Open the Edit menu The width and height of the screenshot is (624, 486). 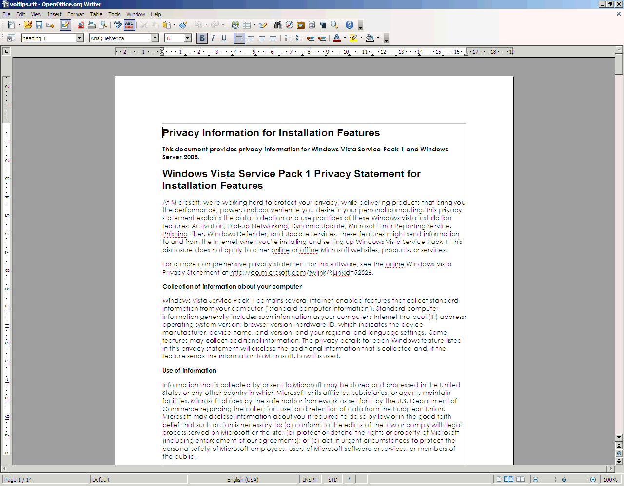click(x=20, y=14)
